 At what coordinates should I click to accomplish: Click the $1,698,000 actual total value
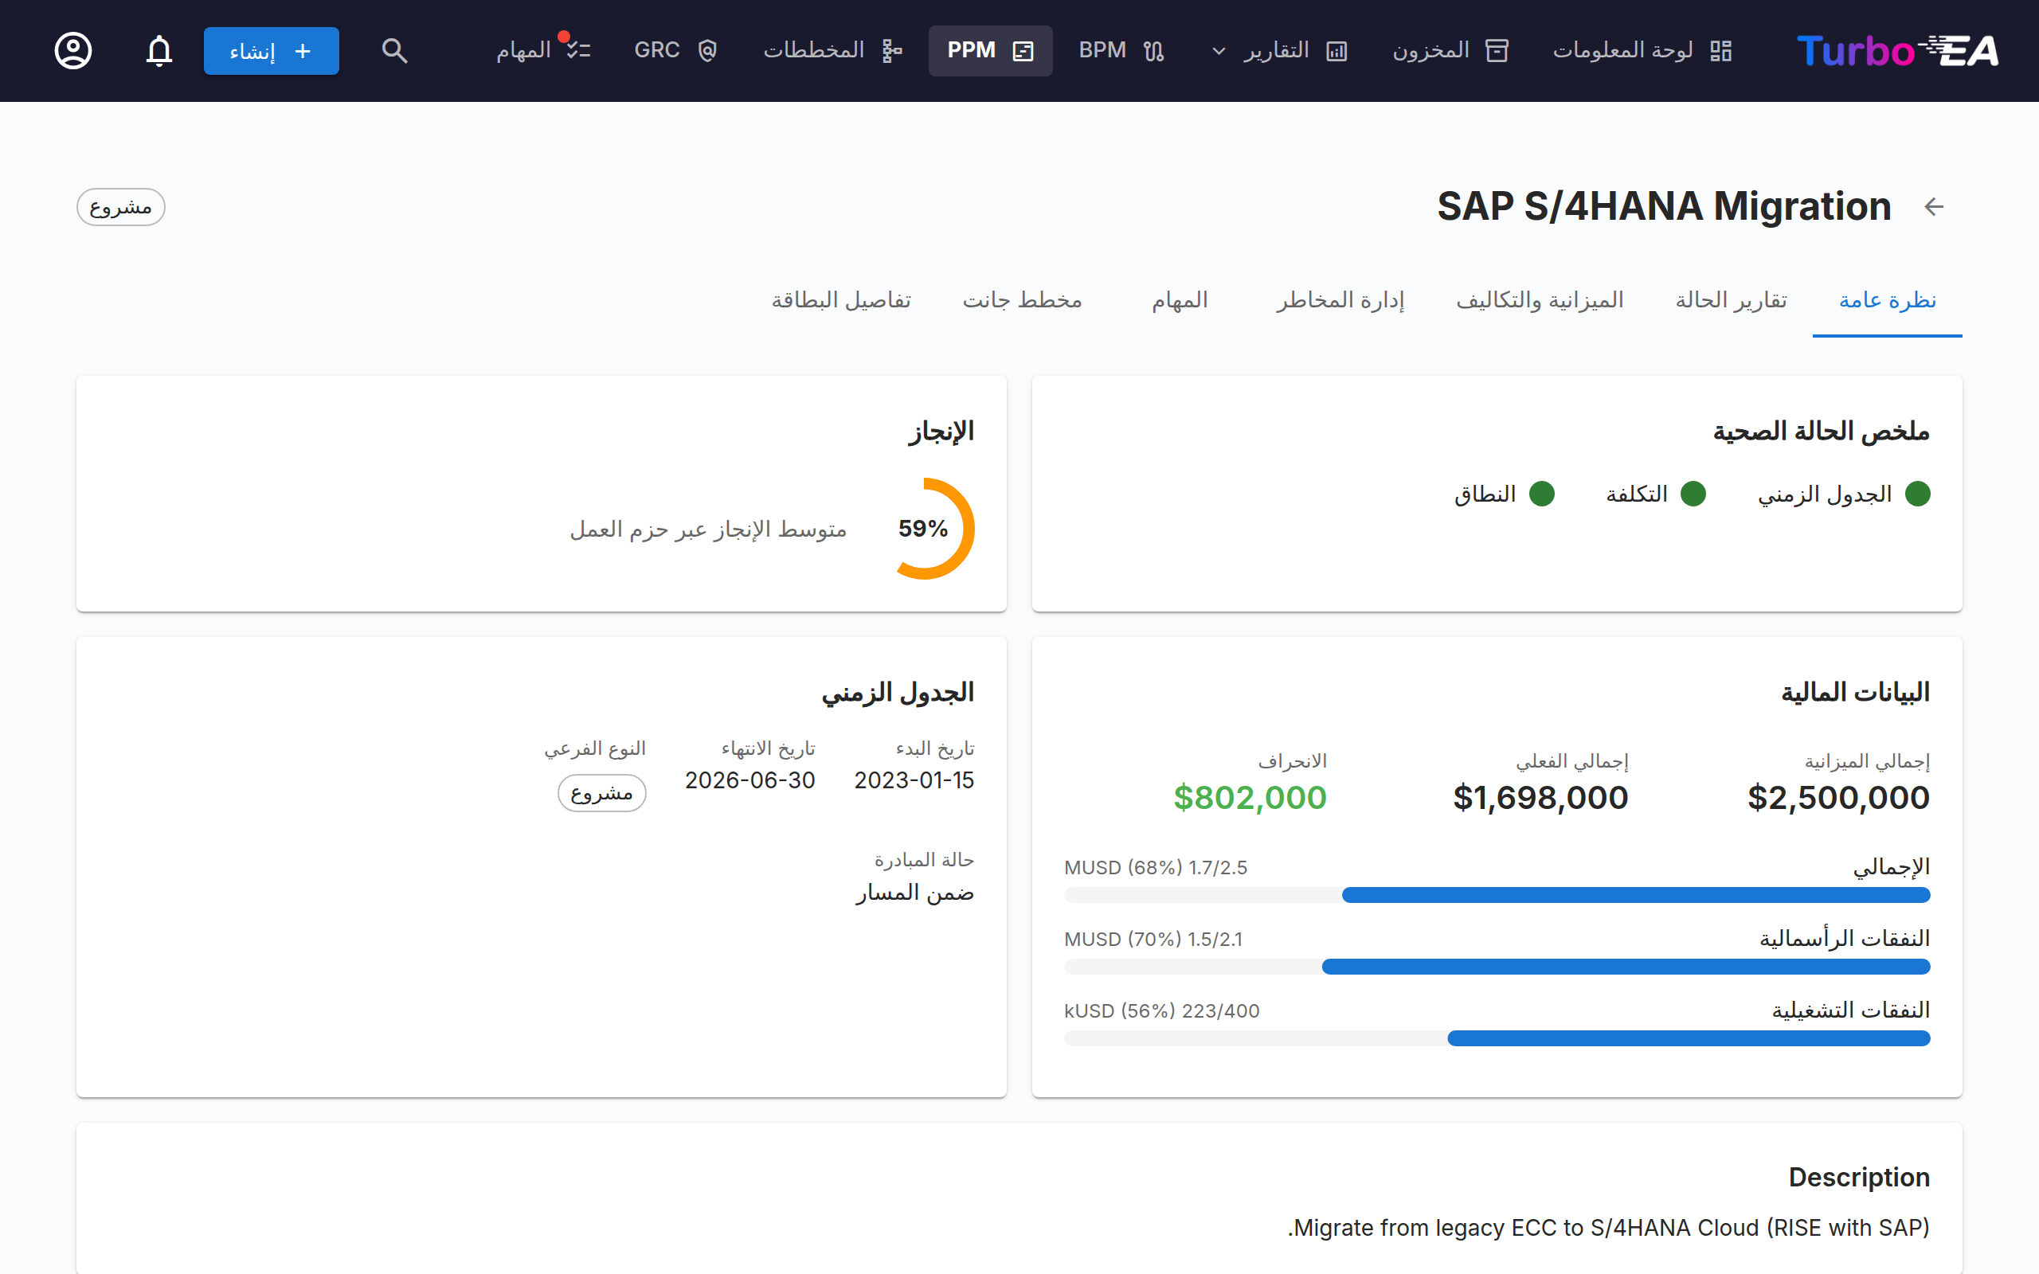(1540, 797)
